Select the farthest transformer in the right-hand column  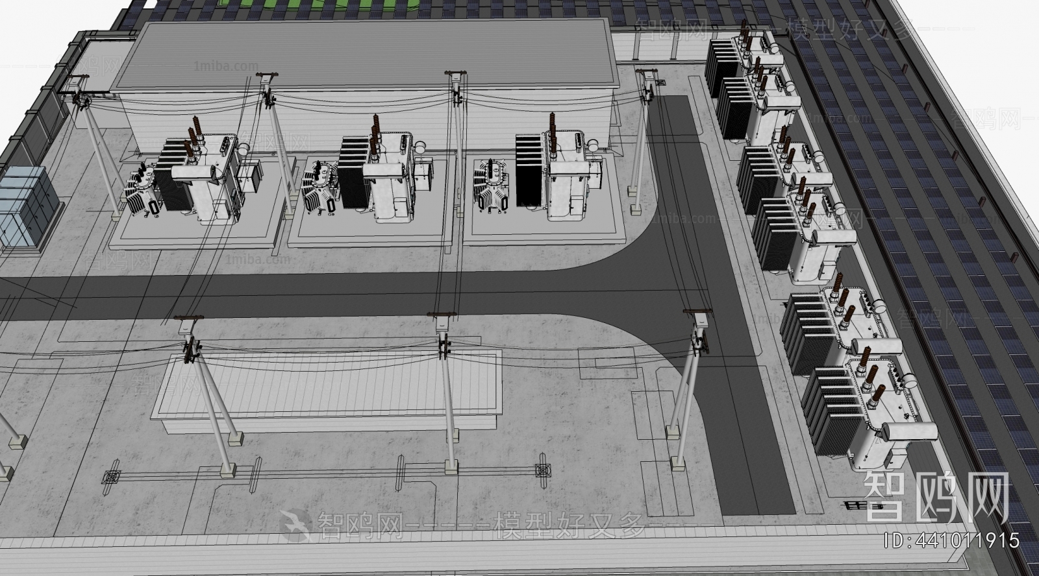click(x=744, y=60)
